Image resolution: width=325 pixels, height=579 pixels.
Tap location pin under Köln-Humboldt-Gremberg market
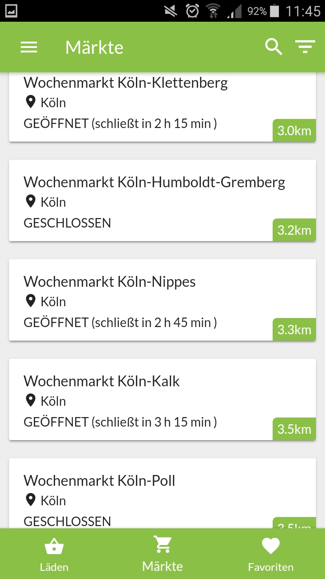tap(31, 202)
